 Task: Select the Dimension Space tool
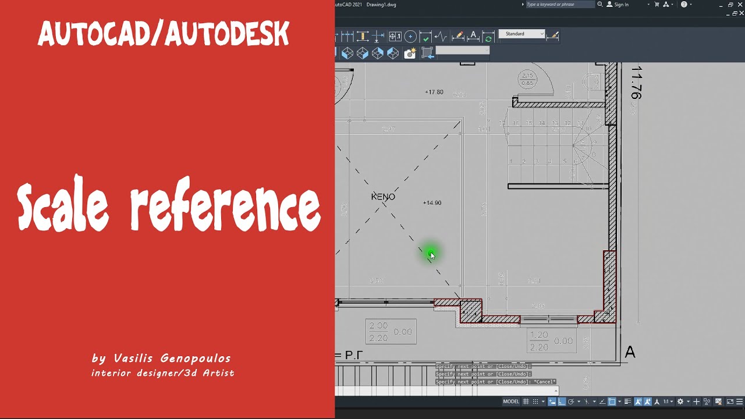click(363, 37)
